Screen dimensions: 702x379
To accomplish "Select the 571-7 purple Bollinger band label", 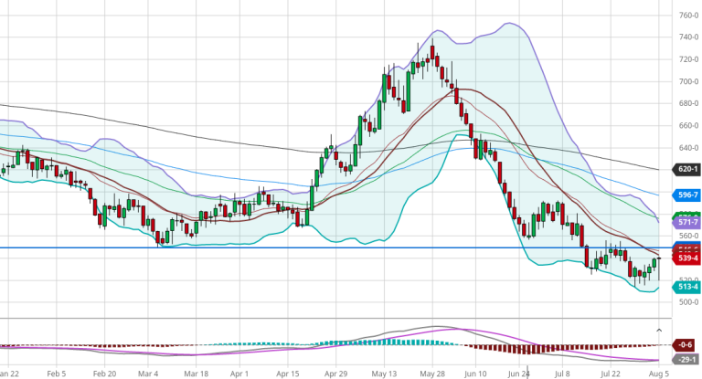I will [687, 223].
